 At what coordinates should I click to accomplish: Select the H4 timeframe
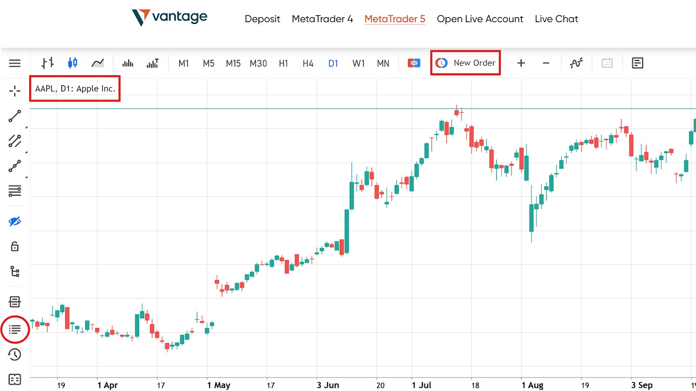click(x=308, y=63)
